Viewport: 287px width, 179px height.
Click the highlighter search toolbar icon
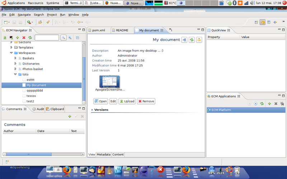coord(48,22)
